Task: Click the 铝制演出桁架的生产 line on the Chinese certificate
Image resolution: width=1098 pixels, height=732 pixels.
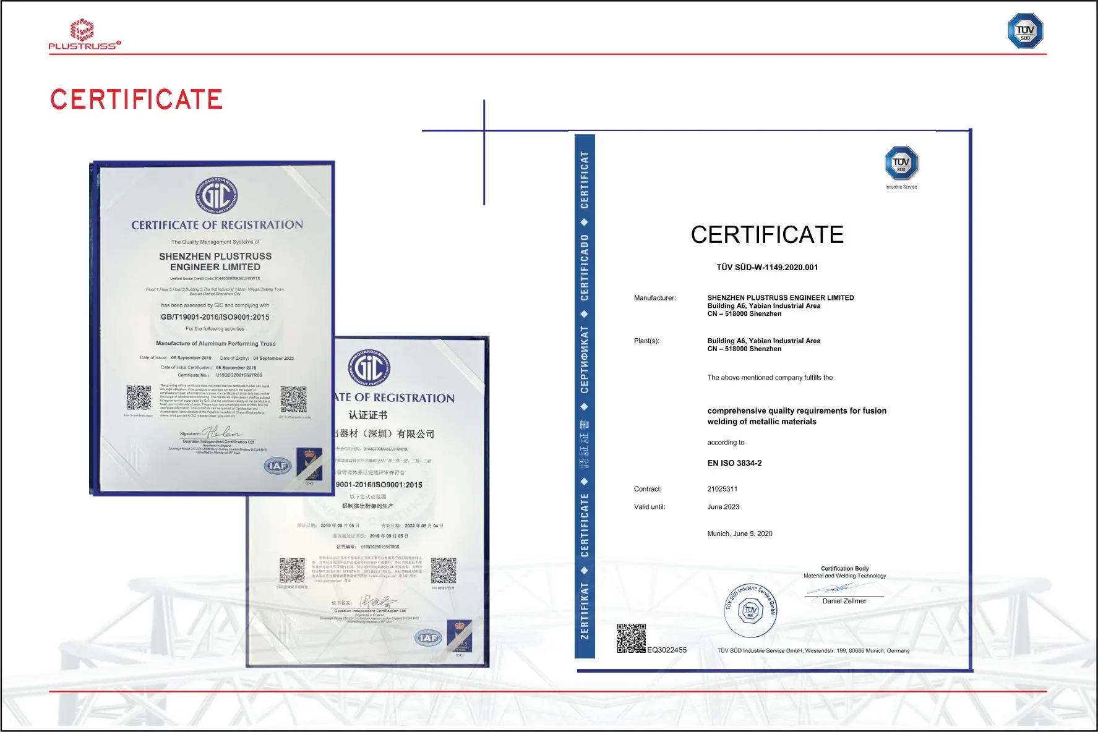Action: (368, 506)
